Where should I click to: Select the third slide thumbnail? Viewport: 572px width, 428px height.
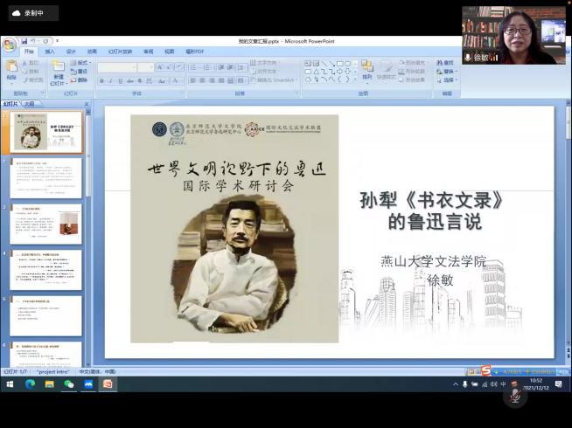pyautogui.click(x=45, y=224)
